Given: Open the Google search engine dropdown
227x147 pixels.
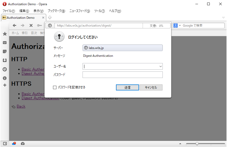Looking at the screenshot, I should [177, 26].
